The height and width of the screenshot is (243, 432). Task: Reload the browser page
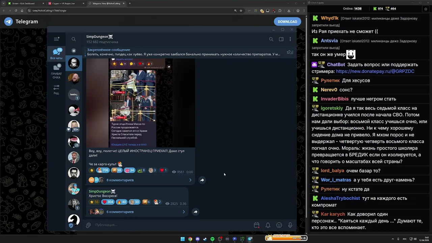[x=16, y=10]
